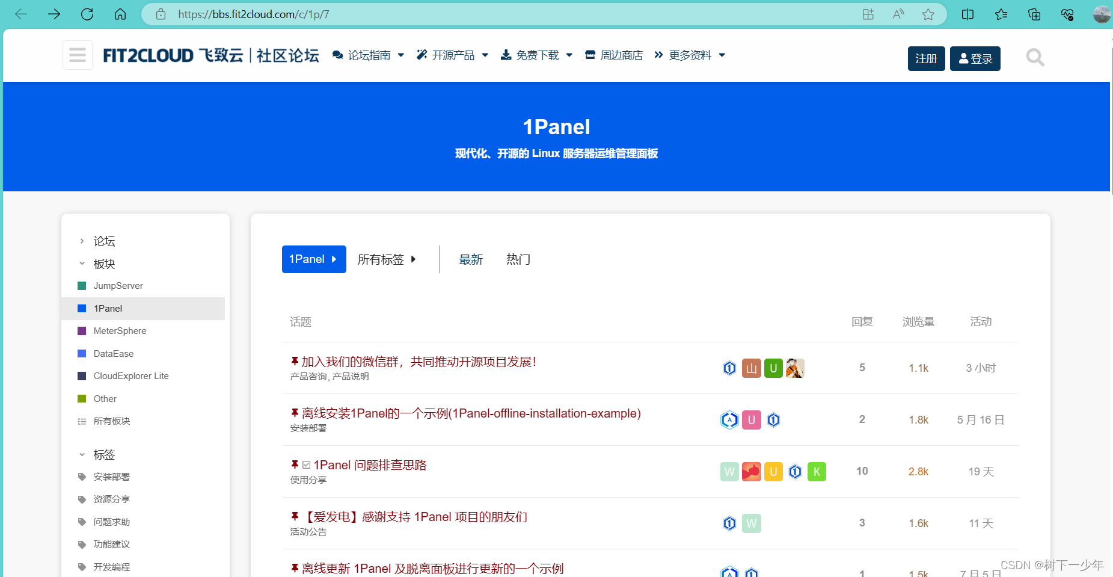Open the hamburger sidebar menu

(78, 55)
